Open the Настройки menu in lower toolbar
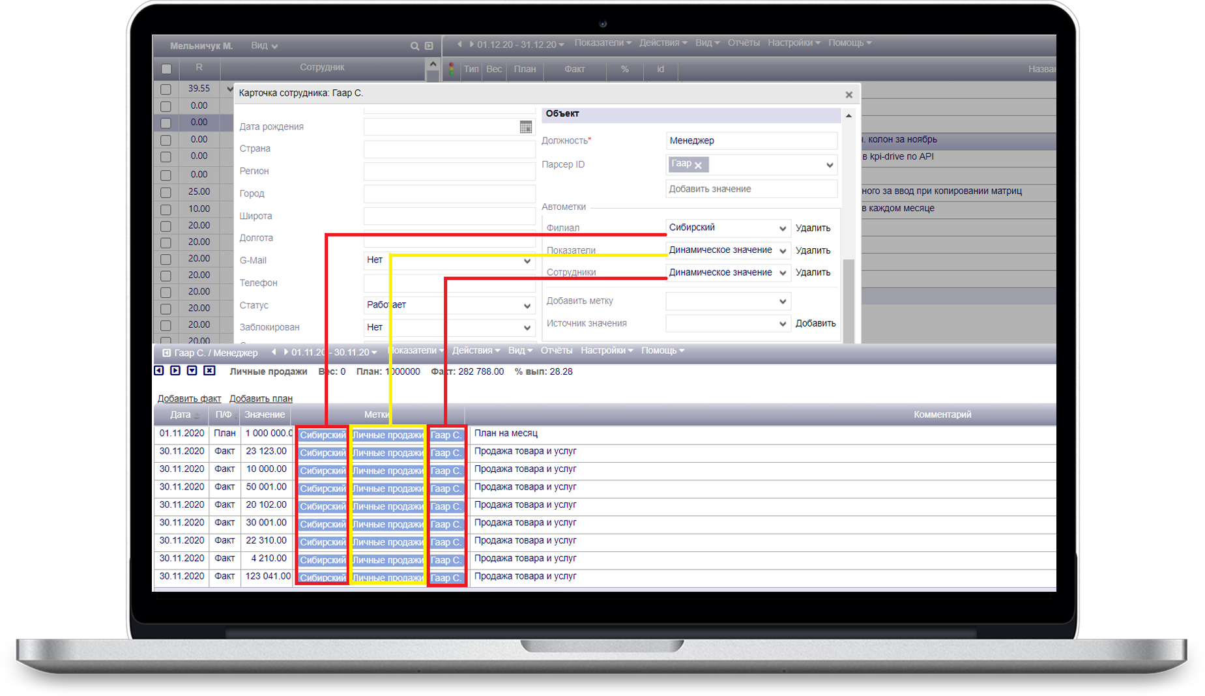Screen dimensions: 1205x696 pos(606,351)
